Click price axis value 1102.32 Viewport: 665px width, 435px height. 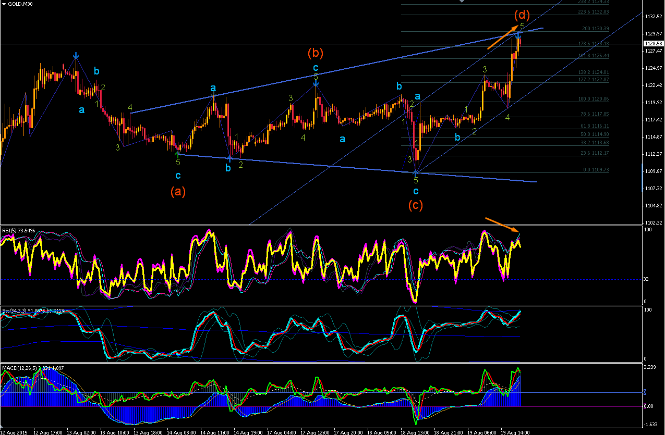coord(654,223)
